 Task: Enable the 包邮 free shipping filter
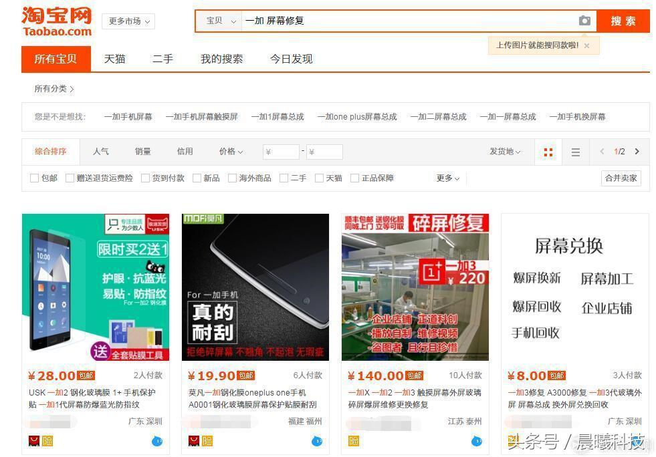point(34,178)
